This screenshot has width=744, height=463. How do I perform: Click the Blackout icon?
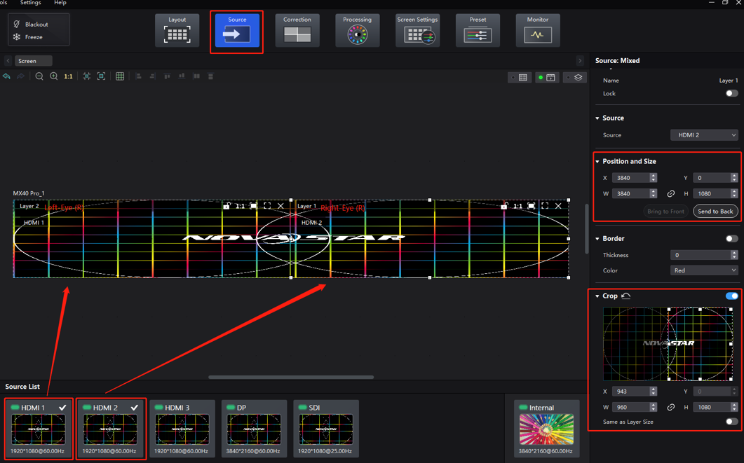point(17,24)
